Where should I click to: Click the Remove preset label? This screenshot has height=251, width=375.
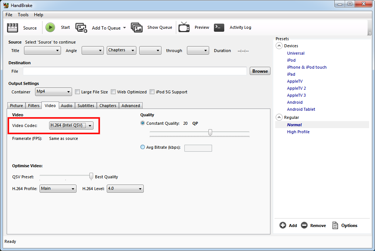point(318,226)
